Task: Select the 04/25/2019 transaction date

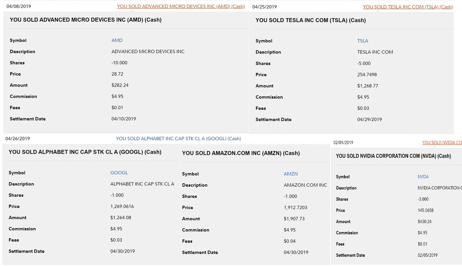Action: click(265, 7)
